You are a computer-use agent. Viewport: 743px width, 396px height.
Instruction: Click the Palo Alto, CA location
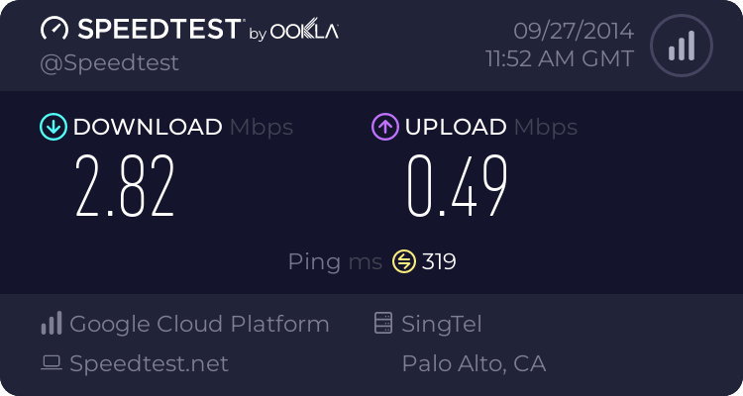click(x=474, y=363)
